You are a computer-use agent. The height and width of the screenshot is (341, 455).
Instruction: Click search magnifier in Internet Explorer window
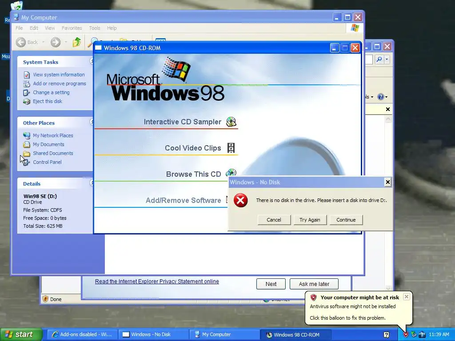379,59
